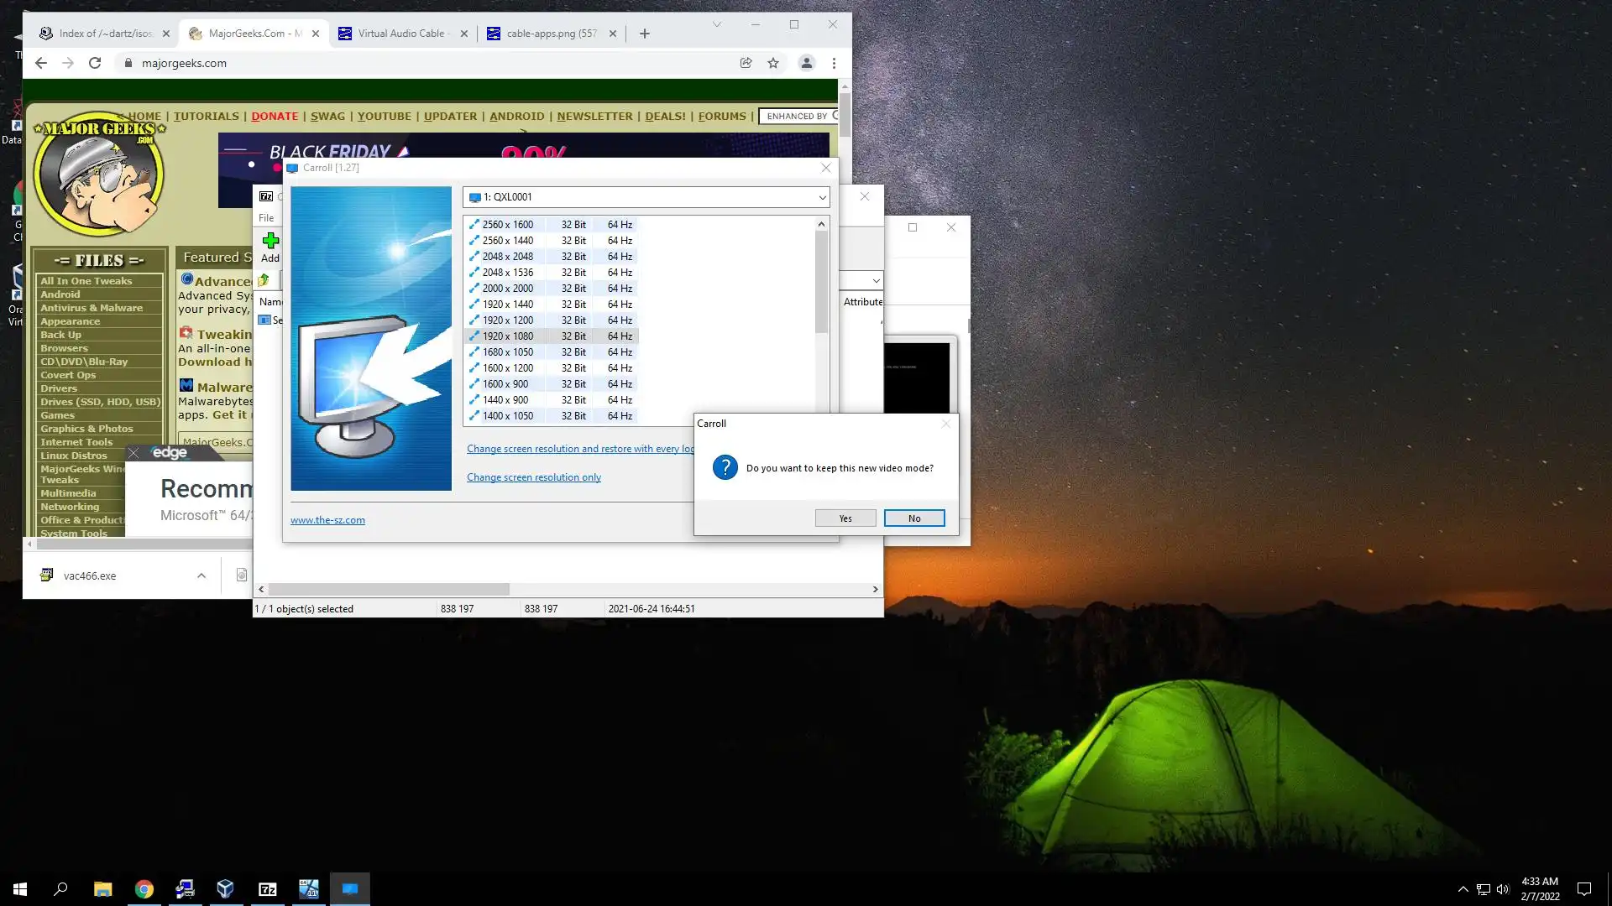The image size is (1612, 906).
Task: Open the 7-Zip File menu
Action: click(x=266, y=217)
